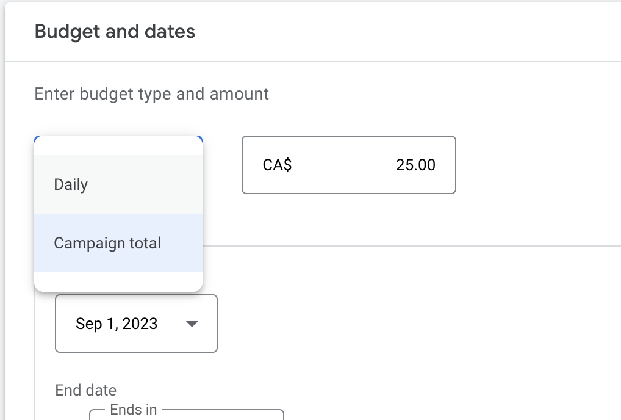Open the Sep 1, 2023 start date dropdown
Image resolution: width=621 pixels, height=420 pixels.
(x=136, y=324)
